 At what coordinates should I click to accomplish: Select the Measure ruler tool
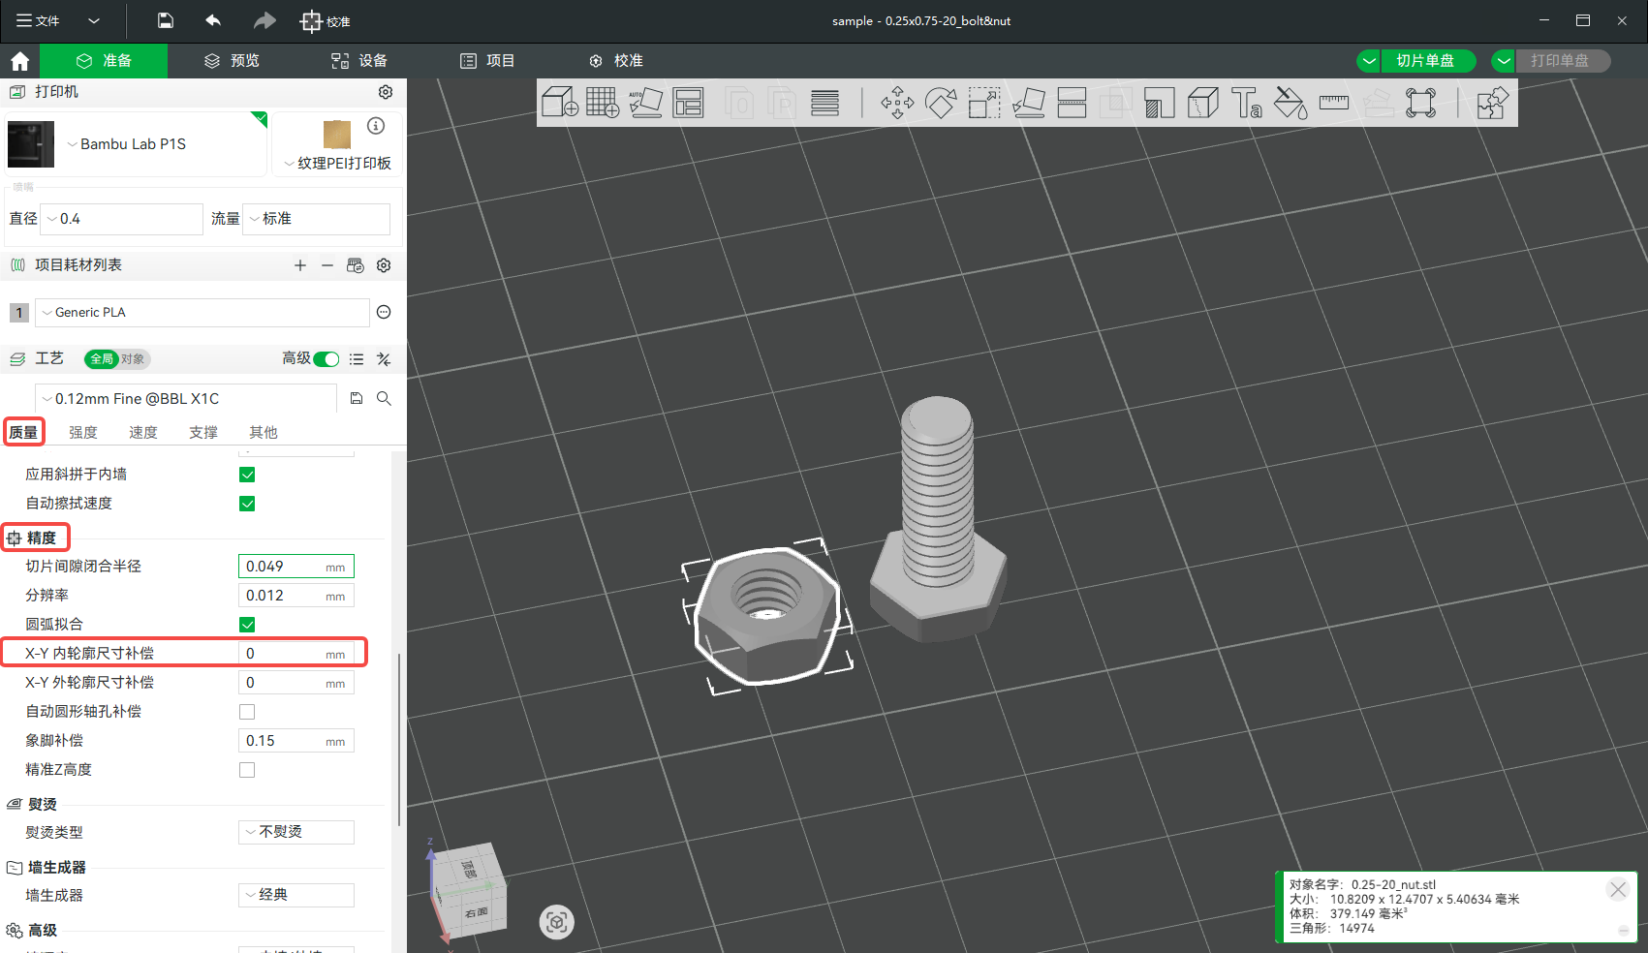point(1334,102)
